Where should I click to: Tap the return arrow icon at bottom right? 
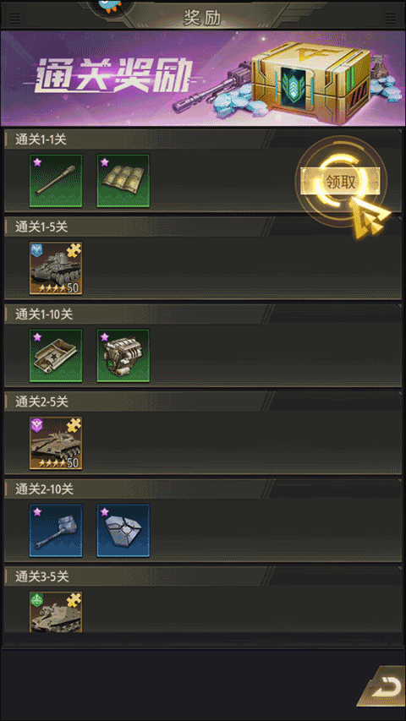pos(384,686)
